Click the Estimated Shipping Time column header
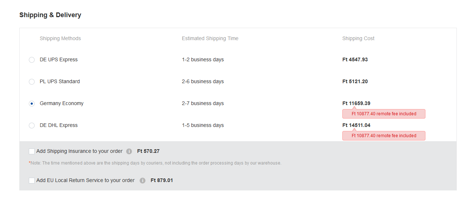This screenshot has width=467, height=197. 210,38
